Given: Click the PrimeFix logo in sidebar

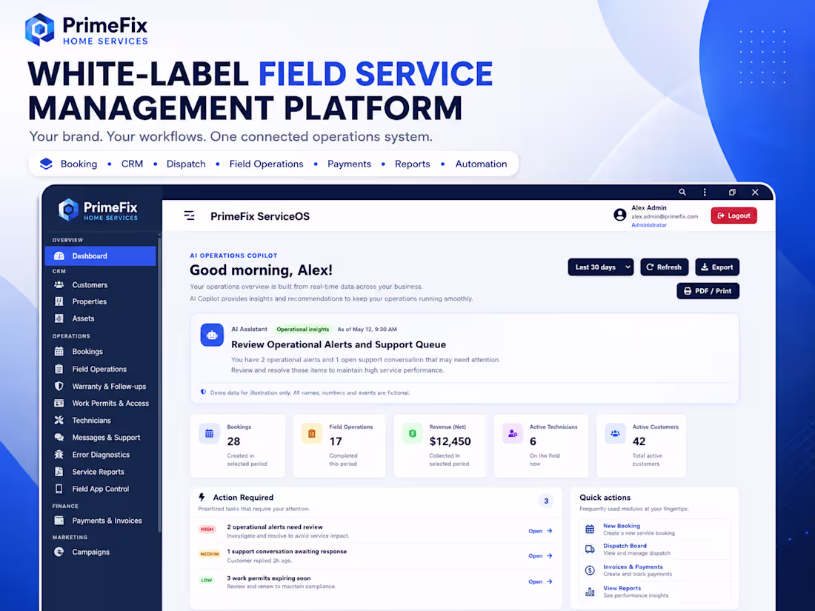Looking at the screenshot, I should click(x=98, y=210).
